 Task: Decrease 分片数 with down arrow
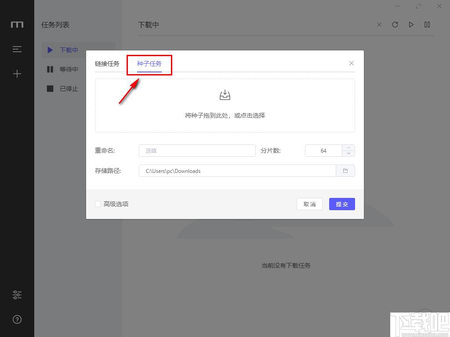348,153
